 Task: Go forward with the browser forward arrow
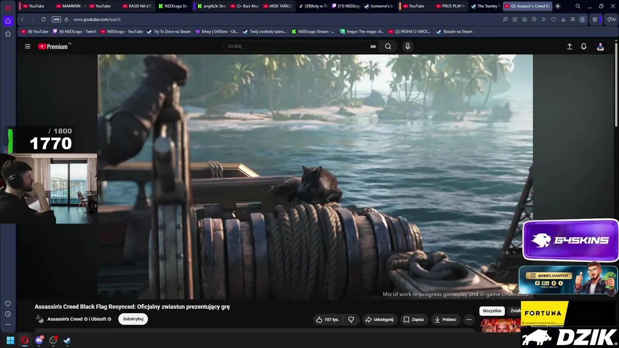(x=32, y=19)
